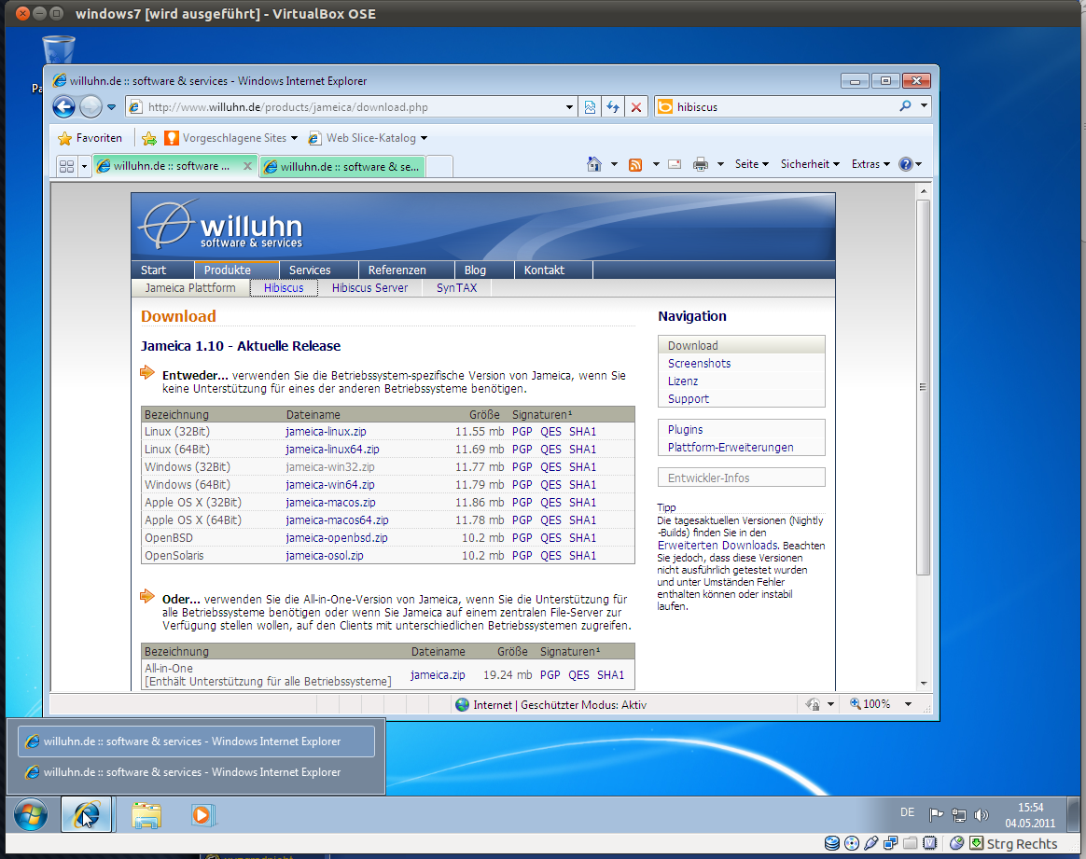Download jameica-win64.zip file
1086x859 pixels.
(330, 485)
